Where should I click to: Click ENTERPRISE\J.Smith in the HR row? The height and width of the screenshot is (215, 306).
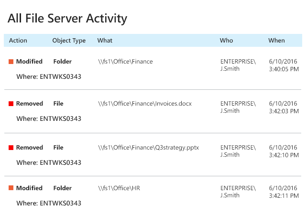(x=238, y=192)
